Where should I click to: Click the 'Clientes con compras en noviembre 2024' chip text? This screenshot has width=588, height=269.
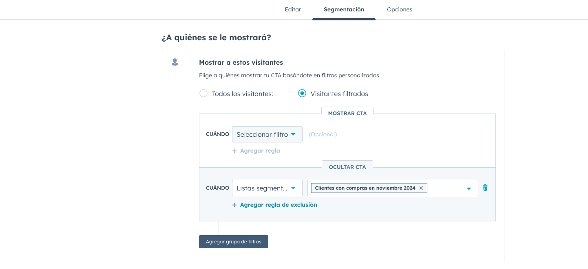pos(365,188)
